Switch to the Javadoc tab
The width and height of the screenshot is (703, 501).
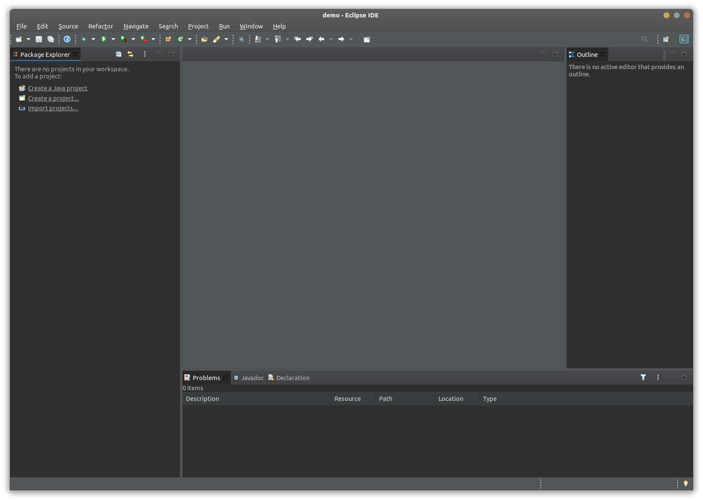point(249,378)
